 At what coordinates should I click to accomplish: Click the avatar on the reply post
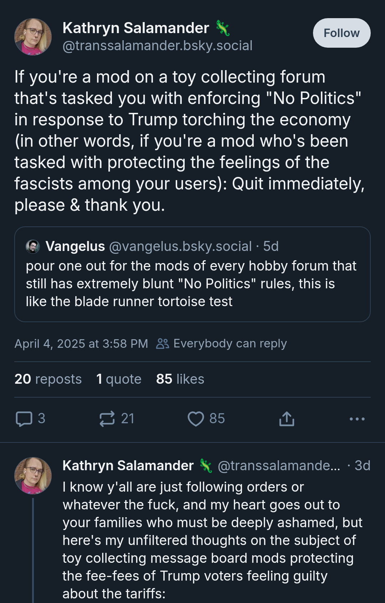[33, 476]
